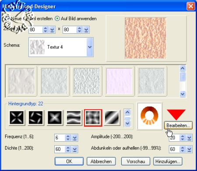Open the Dichte value dropdown arrow
197x171 pixels.
tap(75, 149)
